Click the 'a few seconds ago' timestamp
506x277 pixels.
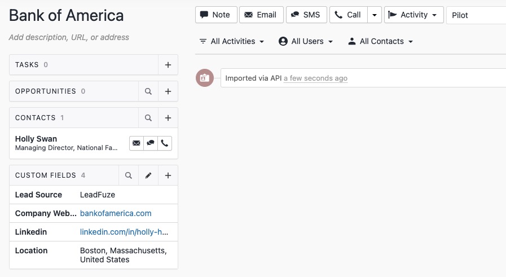point(315,78)
